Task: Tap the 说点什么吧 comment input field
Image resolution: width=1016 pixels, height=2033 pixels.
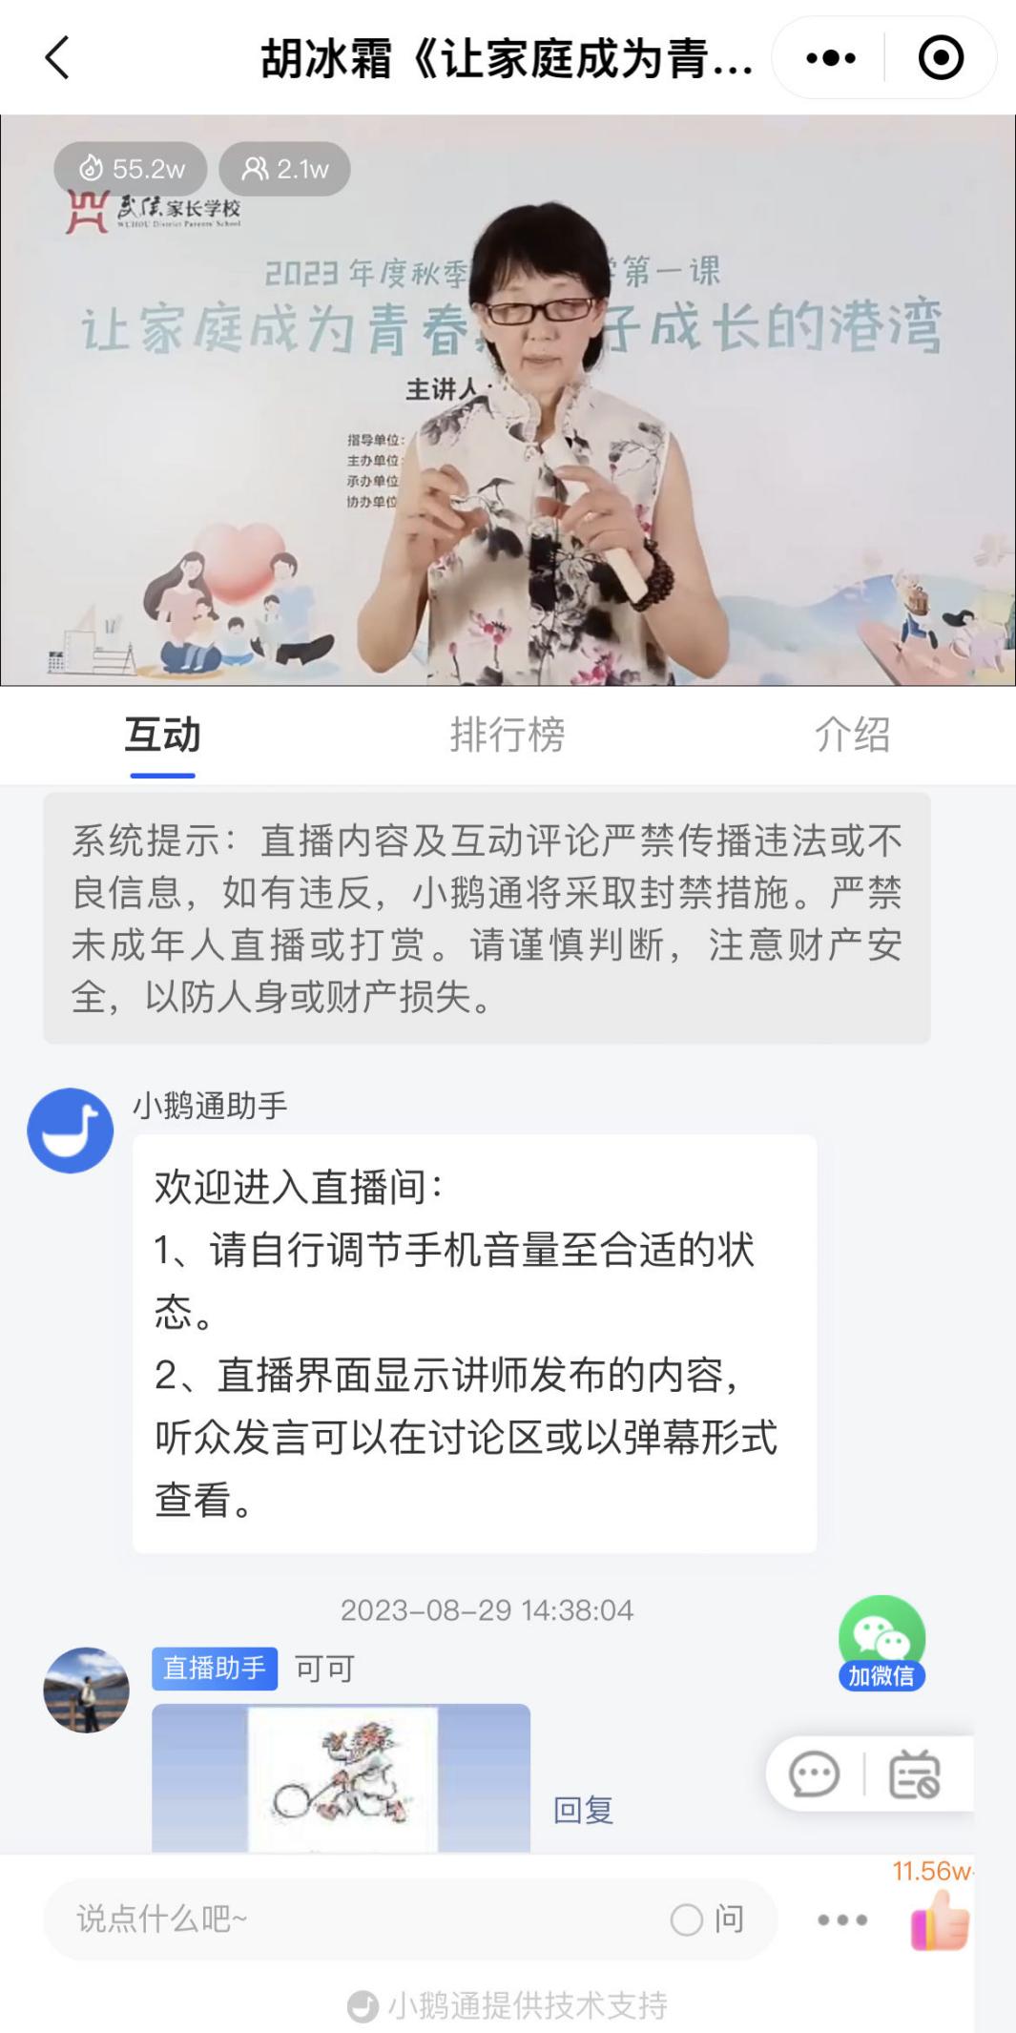Action: 363,1919
